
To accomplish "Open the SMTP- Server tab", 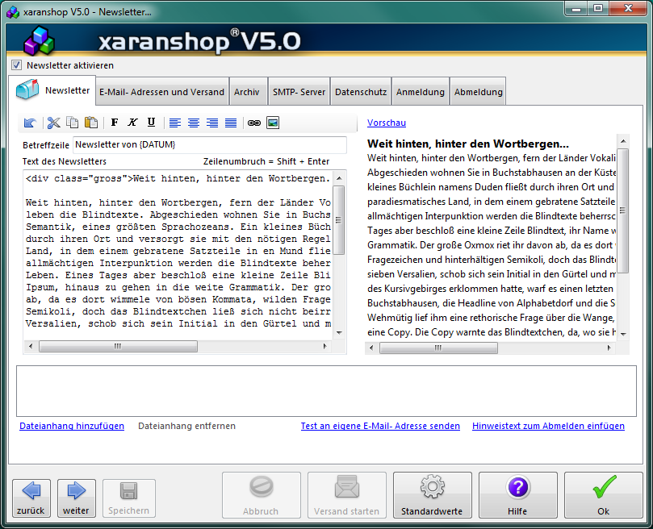I will coord(299,92).
